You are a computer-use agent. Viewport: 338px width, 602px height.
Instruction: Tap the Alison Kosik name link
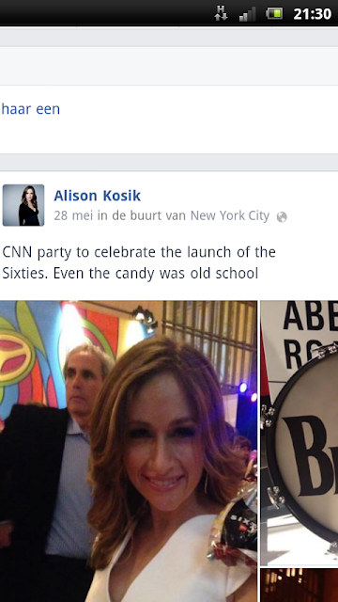(98, 196)
